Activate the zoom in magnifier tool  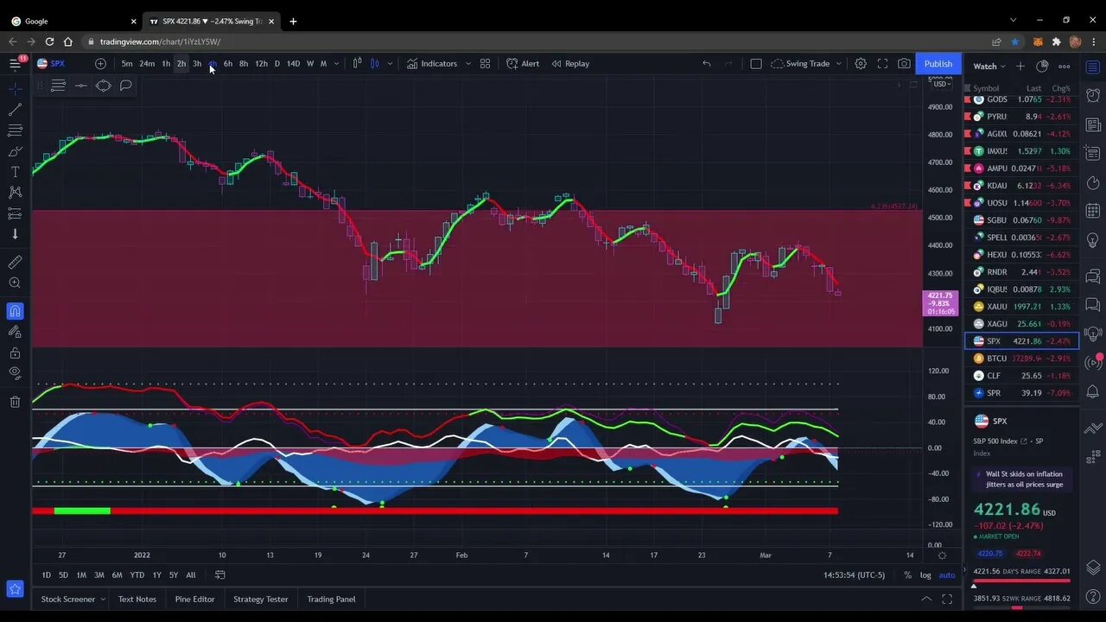click(x=15, y=283)
